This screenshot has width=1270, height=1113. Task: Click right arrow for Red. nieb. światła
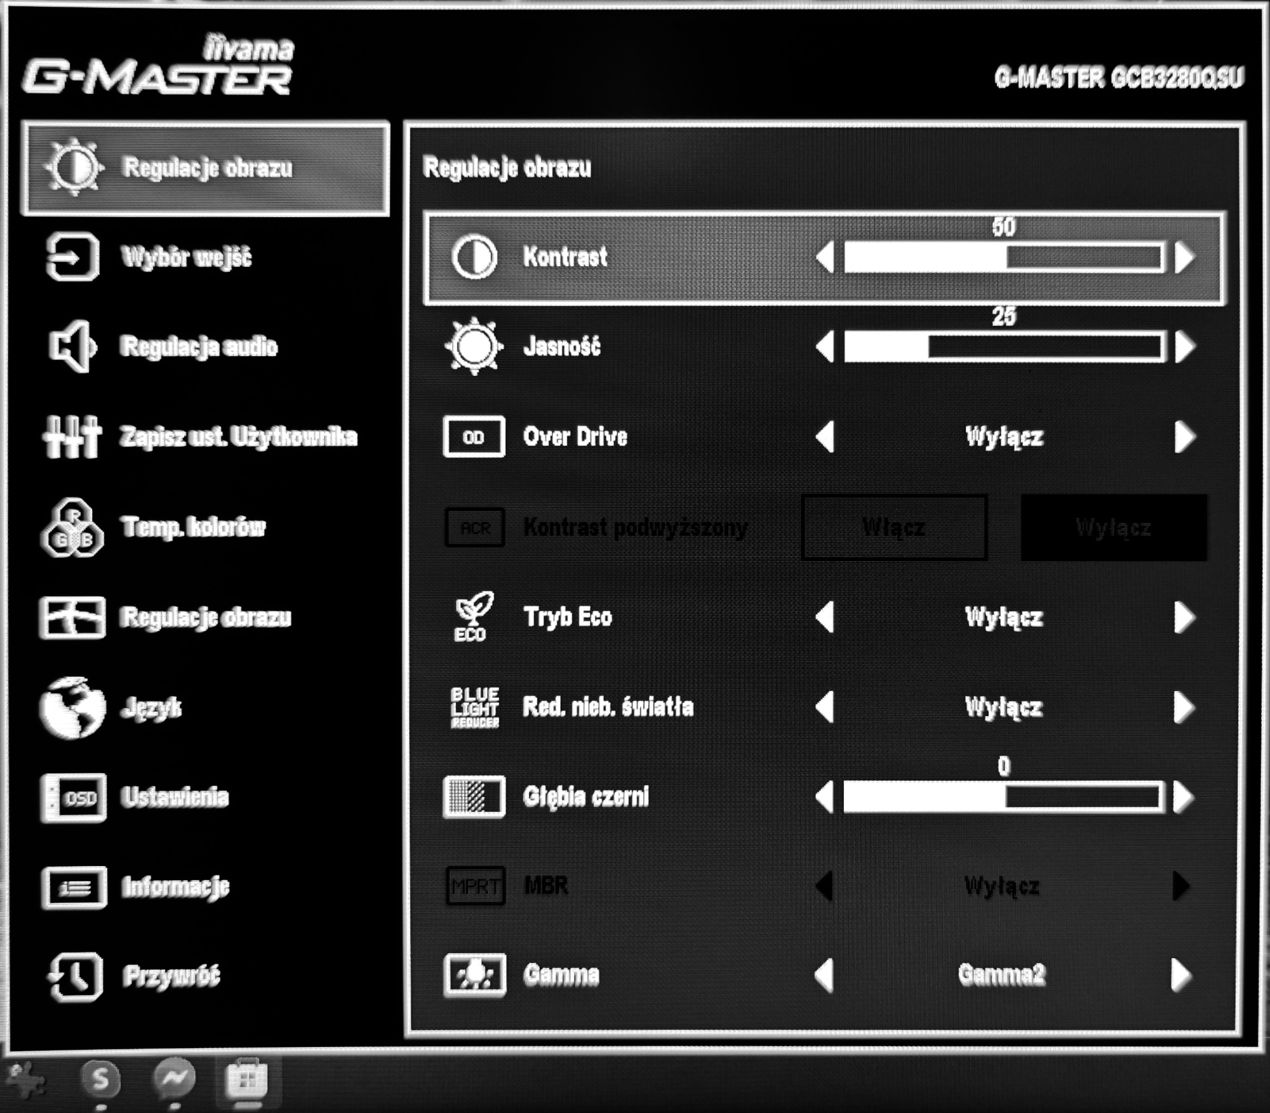pos(1184,707)
